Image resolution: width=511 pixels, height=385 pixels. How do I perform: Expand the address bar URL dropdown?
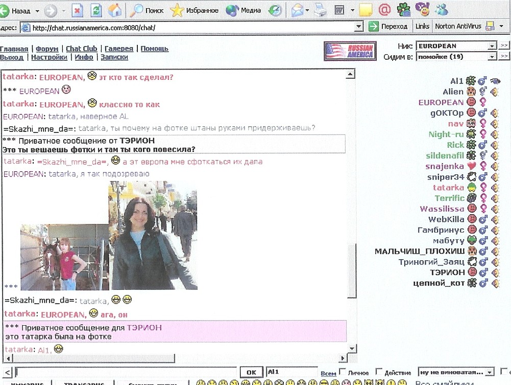(359, 27)
